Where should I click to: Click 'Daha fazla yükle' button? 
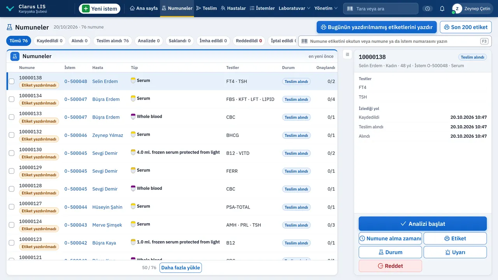181,268
